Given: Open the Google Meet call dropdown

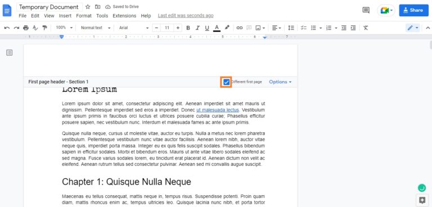Looking at the screenshot, I should pos(386,10).
